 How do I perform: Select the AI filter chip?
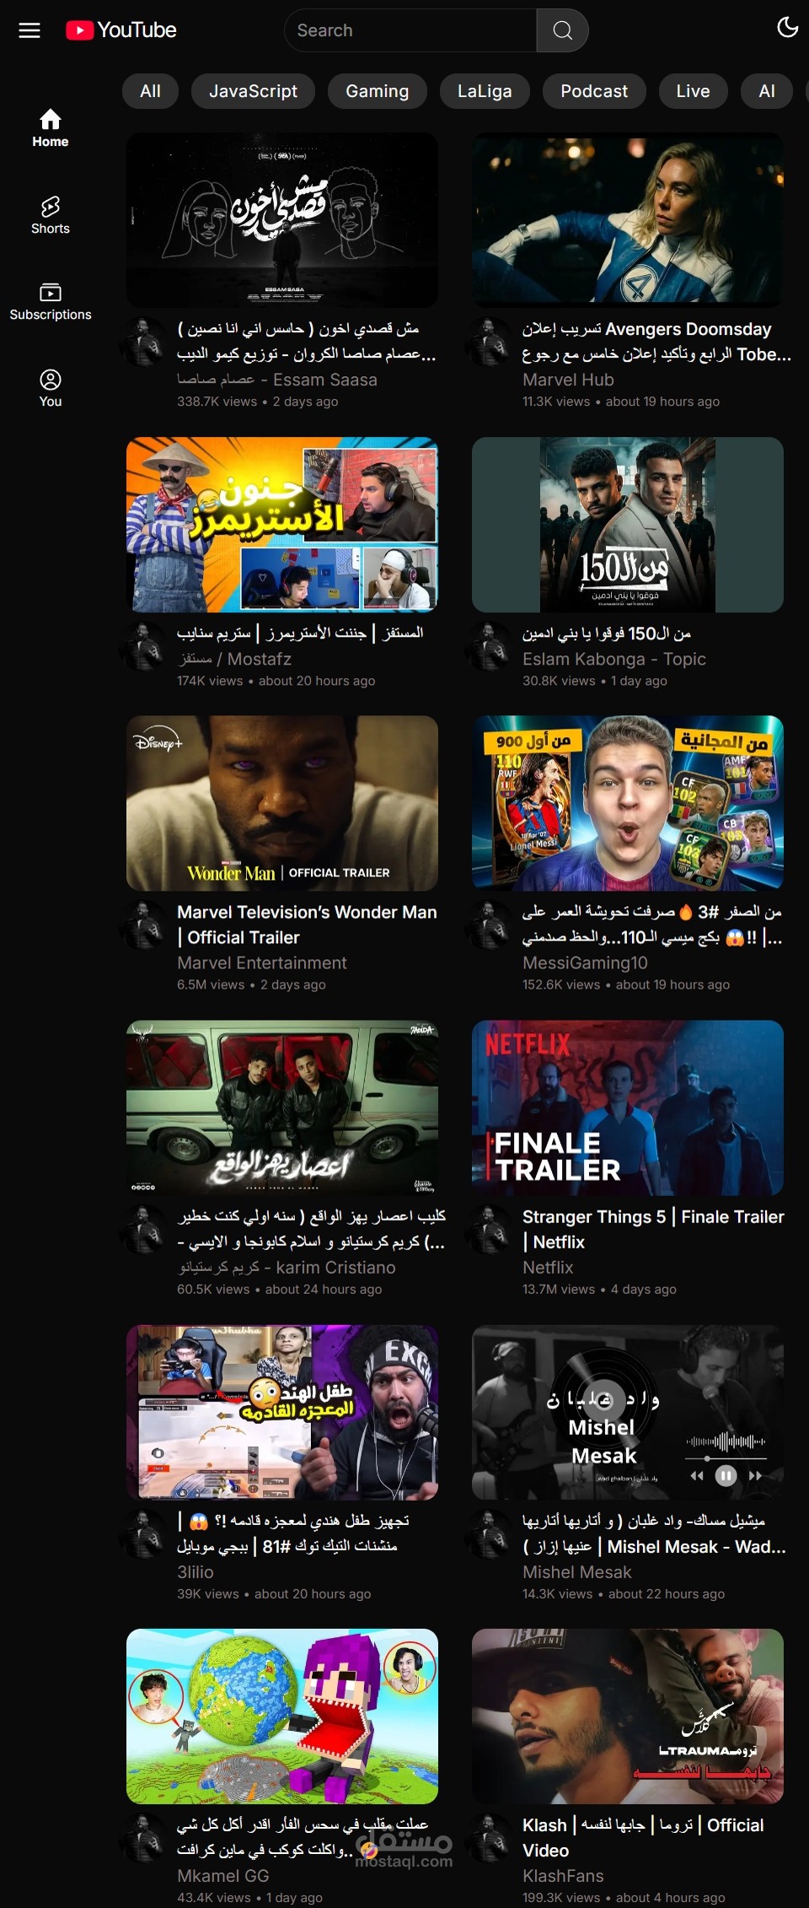[x=767, y=91]
